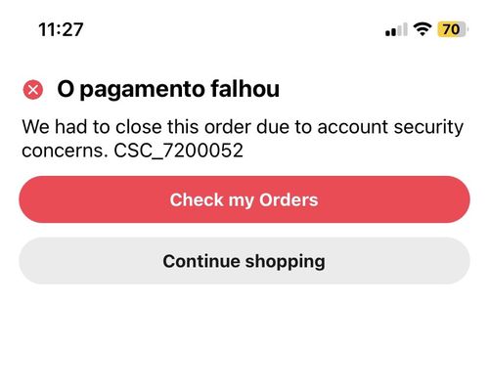Tap the 'account security' phrase in message
Screen dimensions: 489x390
point(390,127)
